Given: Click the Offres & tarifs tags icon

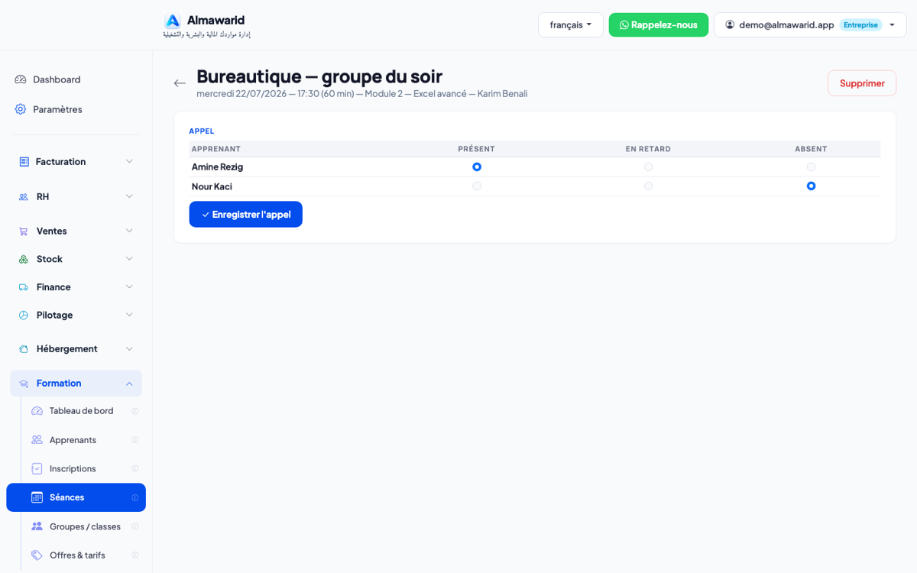Looking at the screenshot, I should [x=37, y=555].
